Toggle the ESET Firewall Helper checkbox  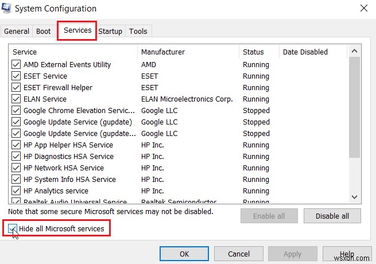tap(16, 88)
